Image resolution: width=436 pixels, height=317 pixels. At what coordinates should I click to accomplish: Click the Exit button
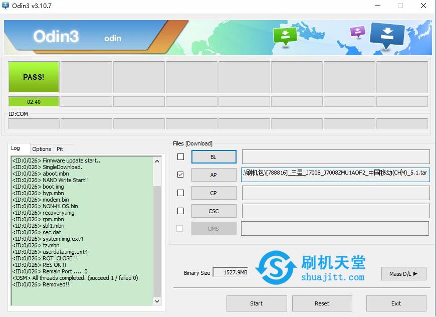[x=396, y=303]
